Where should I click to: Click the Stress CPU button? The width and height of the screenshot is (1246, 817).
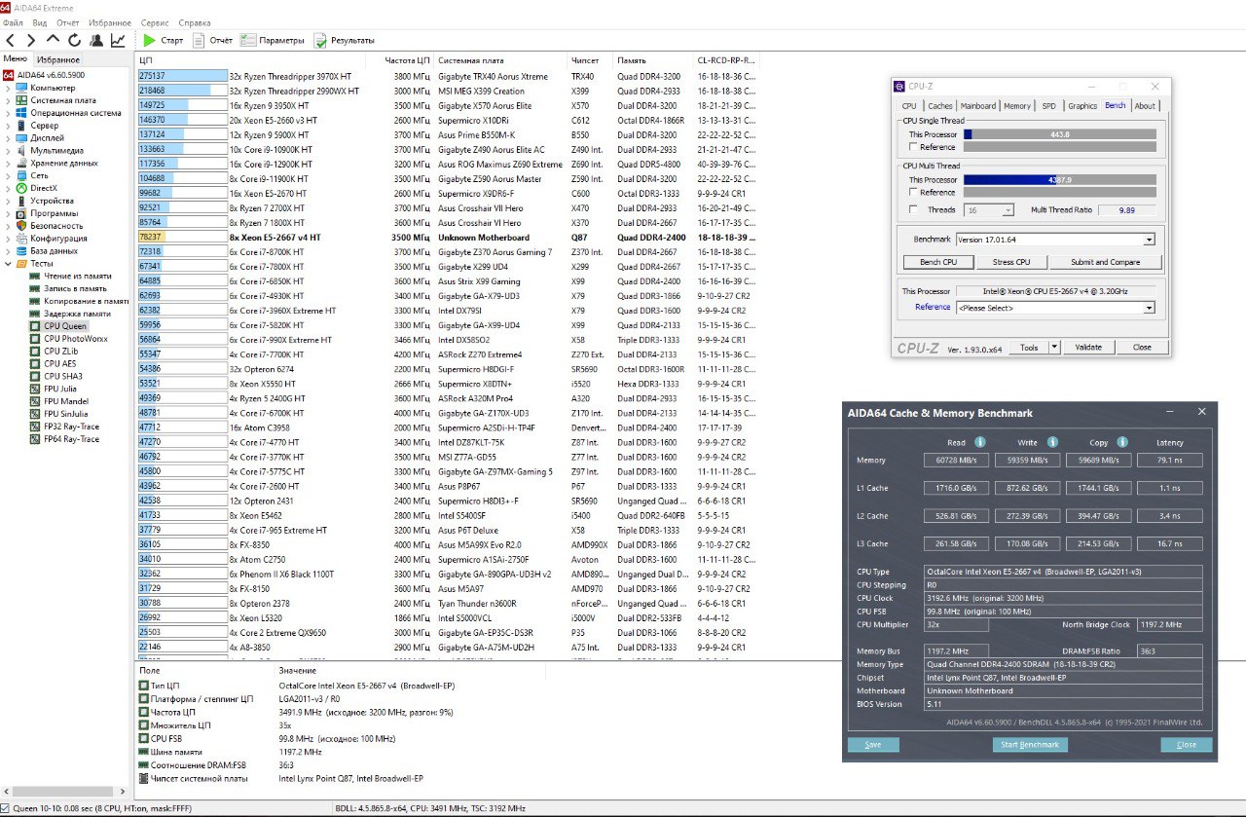(1011, 262)
